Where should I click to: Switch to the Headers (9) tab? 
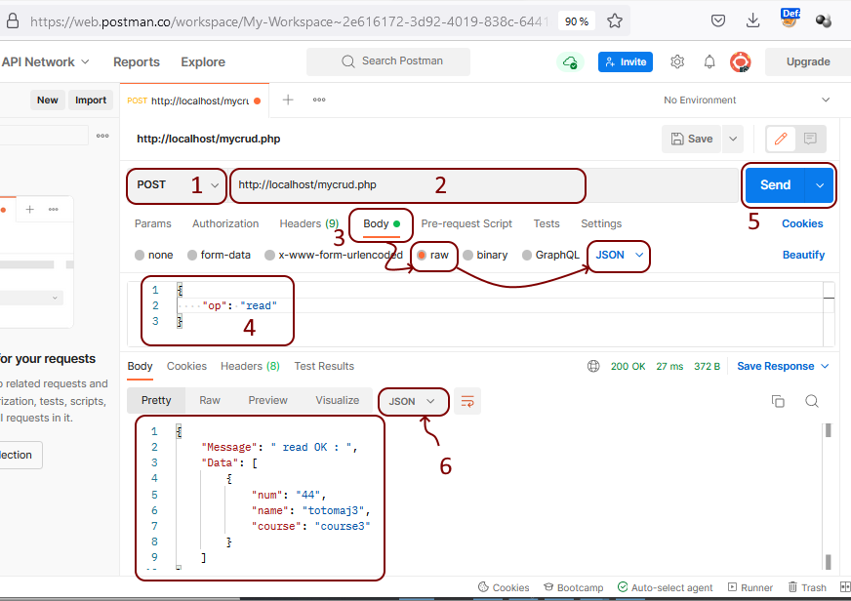pyautogui.click(x=308, y=223)
